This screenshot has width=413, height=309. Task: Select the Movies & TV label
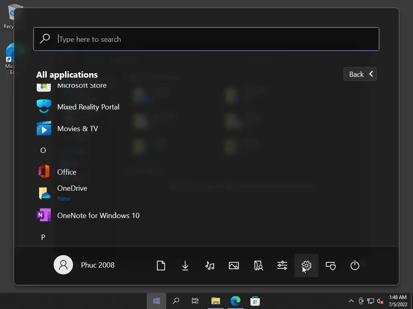(x=77, y=128)
